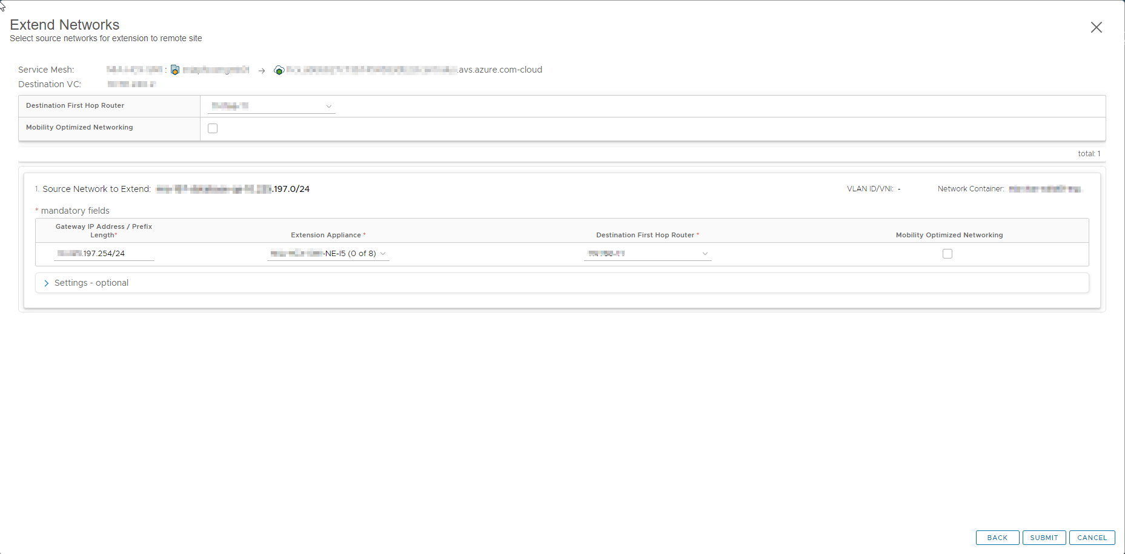Click the Source Network to Extend name

pyautogui.click(x=233, y=189)
